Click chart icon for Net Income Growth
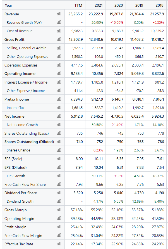 pos(59,125)
